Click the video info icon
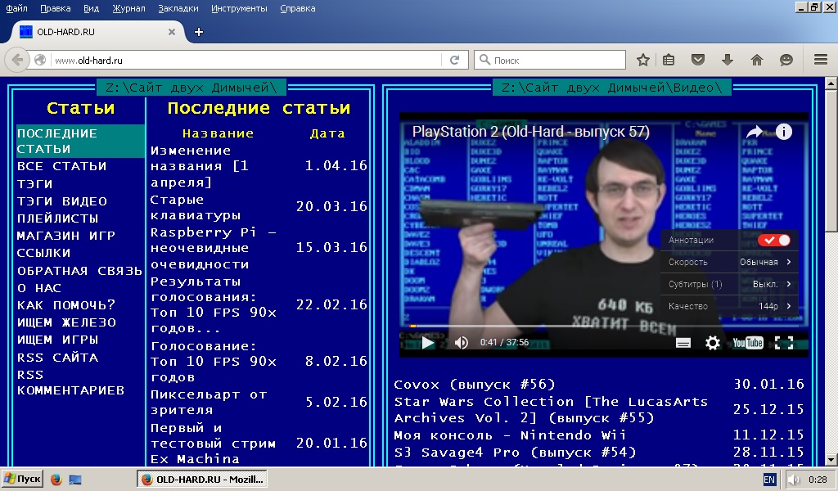This screenshot has width=838, height=491. (x=783, y=132)
